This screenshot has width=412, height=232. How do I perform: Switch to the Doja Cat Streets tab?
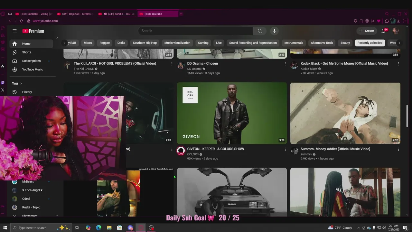(x=75, y=14)
